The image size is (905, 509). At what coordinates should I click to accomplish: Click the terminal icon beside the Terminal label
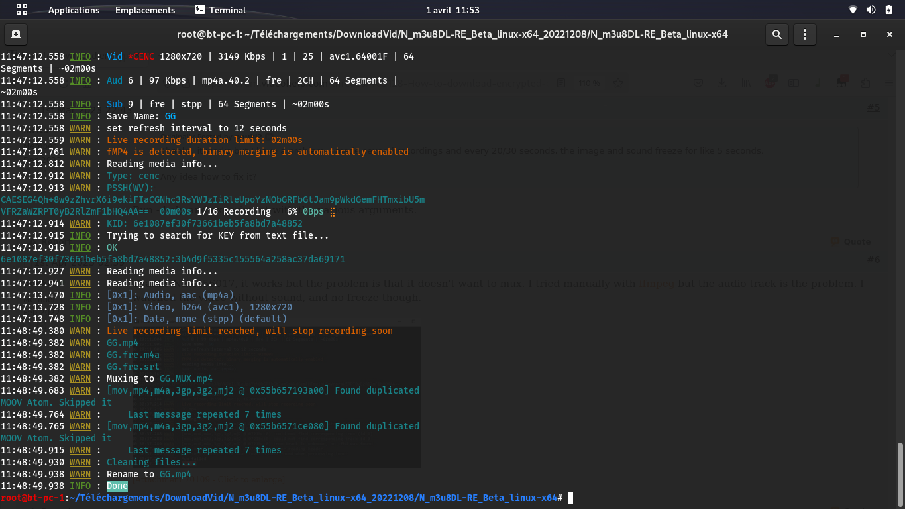tap(200, 10)
